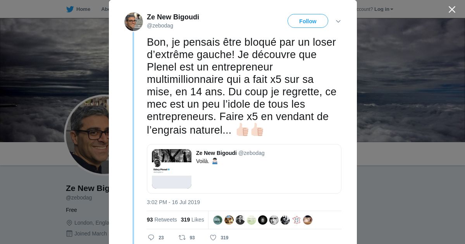Image resolution: width=465 pixels, height=244 pixels.
Task: Click last liker avatar in likes row
Action: (x=308, y=220)
